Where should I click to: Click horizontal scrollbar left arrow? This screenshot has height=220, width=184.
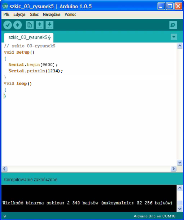tap(4, 169)
